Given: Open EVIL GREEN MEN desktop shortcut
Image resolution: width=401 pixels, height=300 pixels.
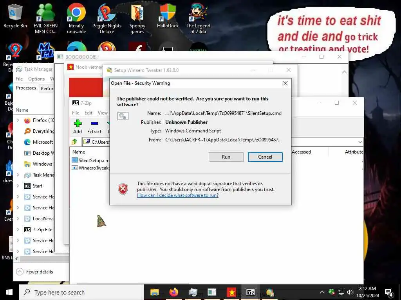Looking at the screenshot, I should click(x=45, y=18).
